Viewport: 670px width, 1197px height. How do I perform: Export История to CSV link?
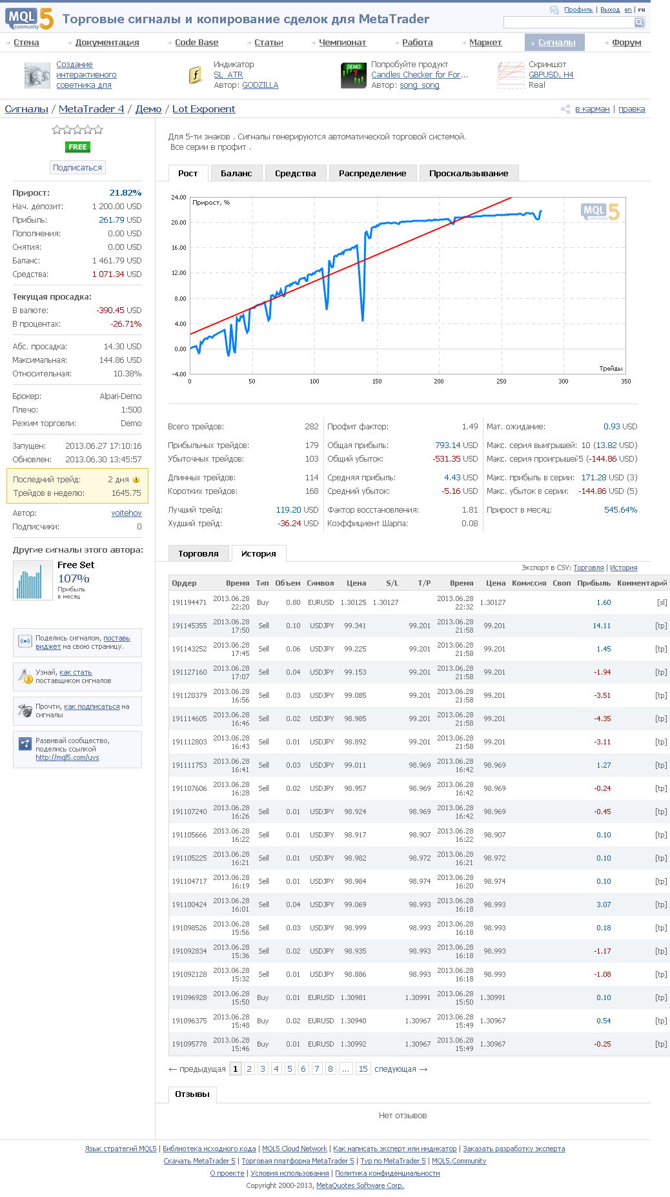(x=624, y=568)
